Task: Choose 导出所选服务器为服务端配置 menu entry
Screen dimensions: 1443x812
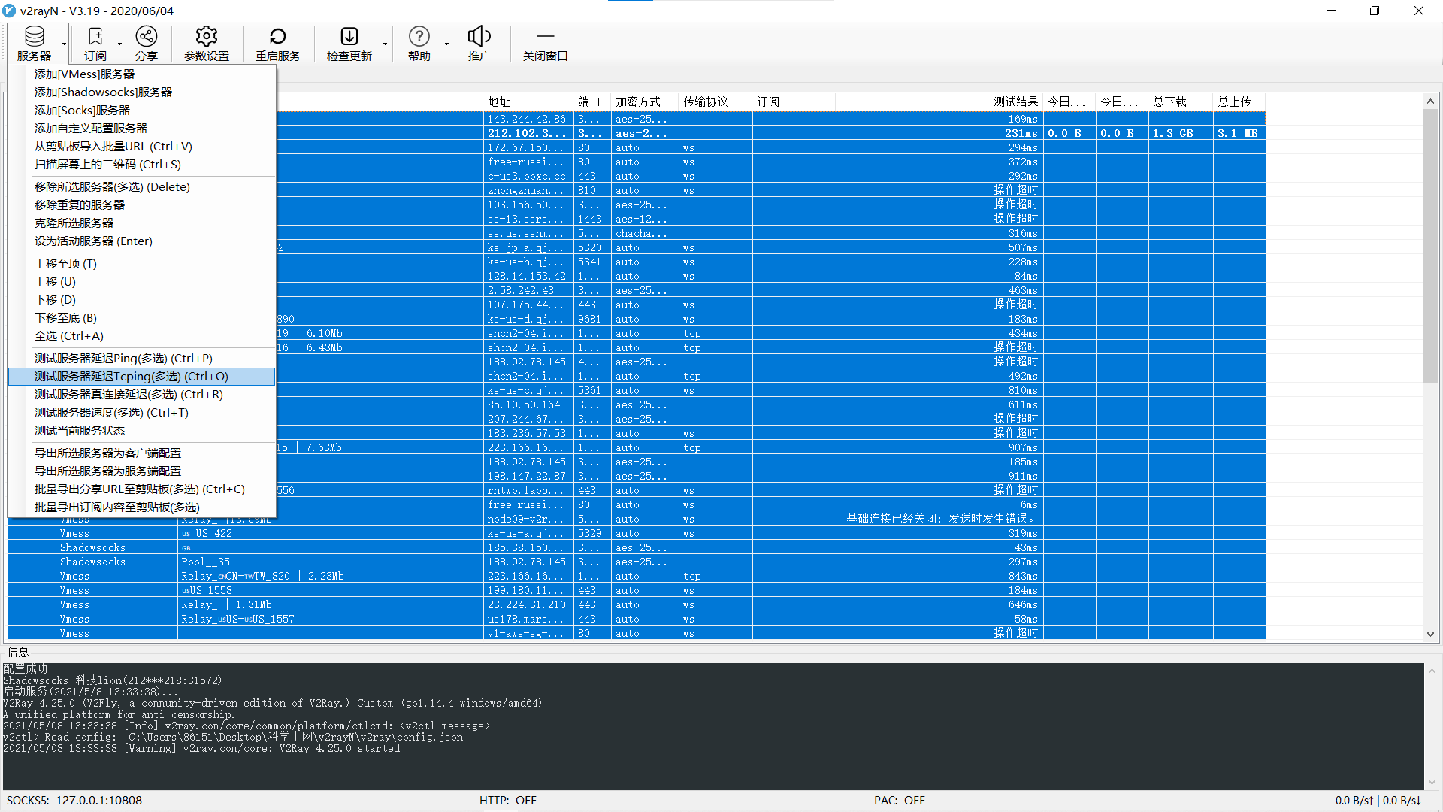Action: [x=141, y=471]
